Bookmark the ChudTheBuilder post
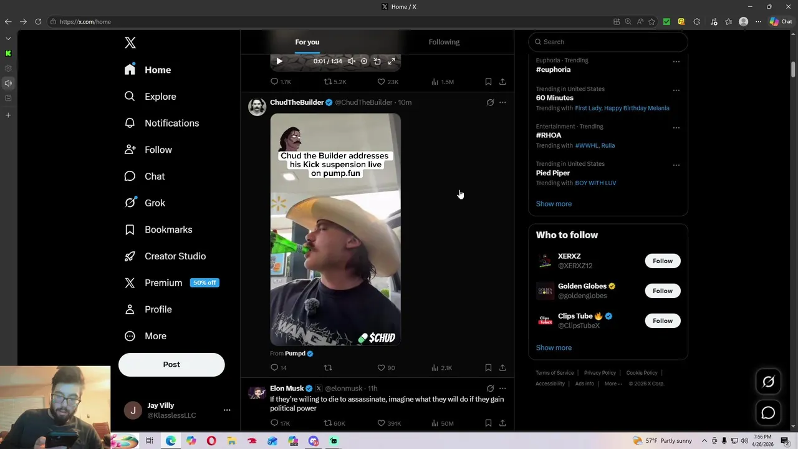The image size is (798, 449). coord(488,368)
